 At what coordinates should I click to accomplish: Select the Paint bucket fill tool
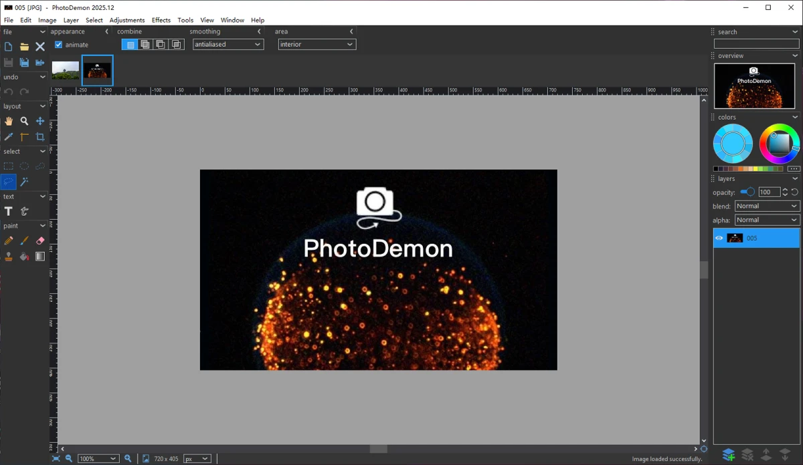tap(24, 257)
